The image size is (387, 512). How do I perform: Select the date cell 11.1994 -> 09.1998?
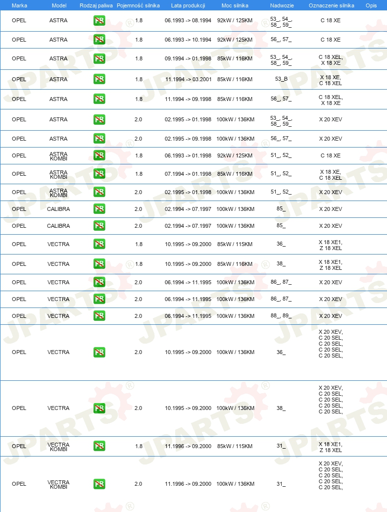(x=188, y=99)
